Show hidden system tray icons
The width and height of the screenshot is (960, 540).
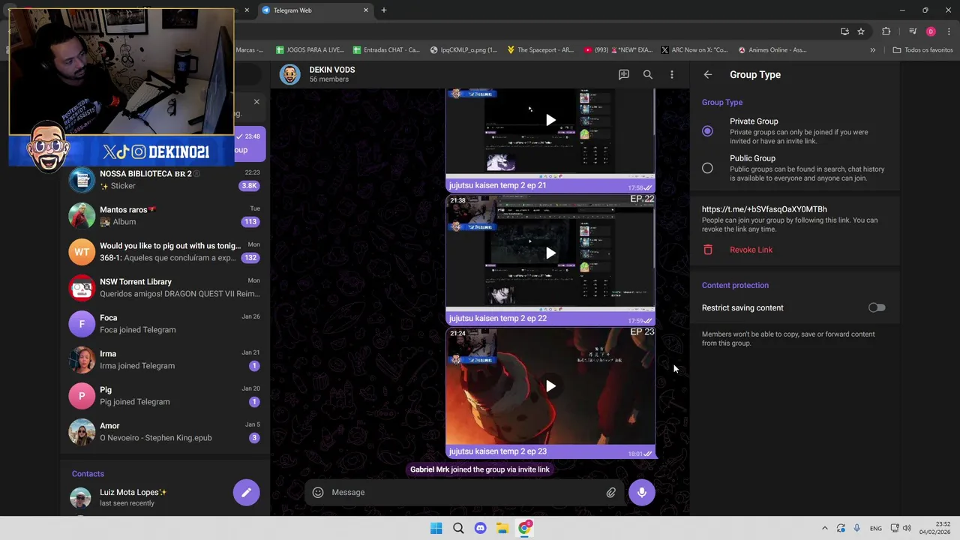(x=824, y=528)
